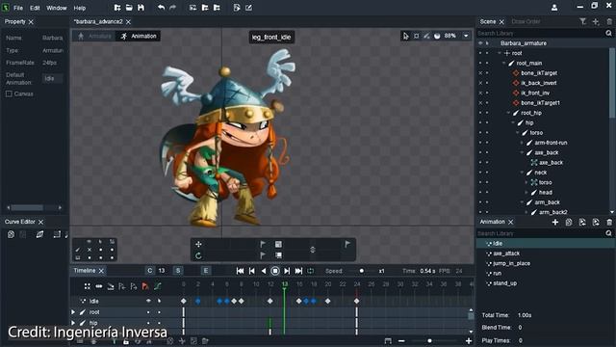Image resolution: width=616 pixels, height=347 pixels.
Task: Toggle visibility of bone_ikTarget
Action: (480, 73)
